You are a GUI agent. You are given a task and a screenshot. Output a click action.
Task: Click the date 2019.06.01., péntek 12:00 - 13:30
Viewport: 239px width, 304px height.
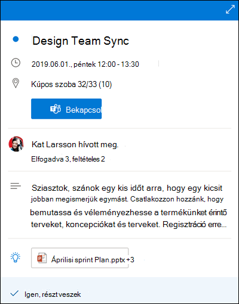tap(85, 64)
